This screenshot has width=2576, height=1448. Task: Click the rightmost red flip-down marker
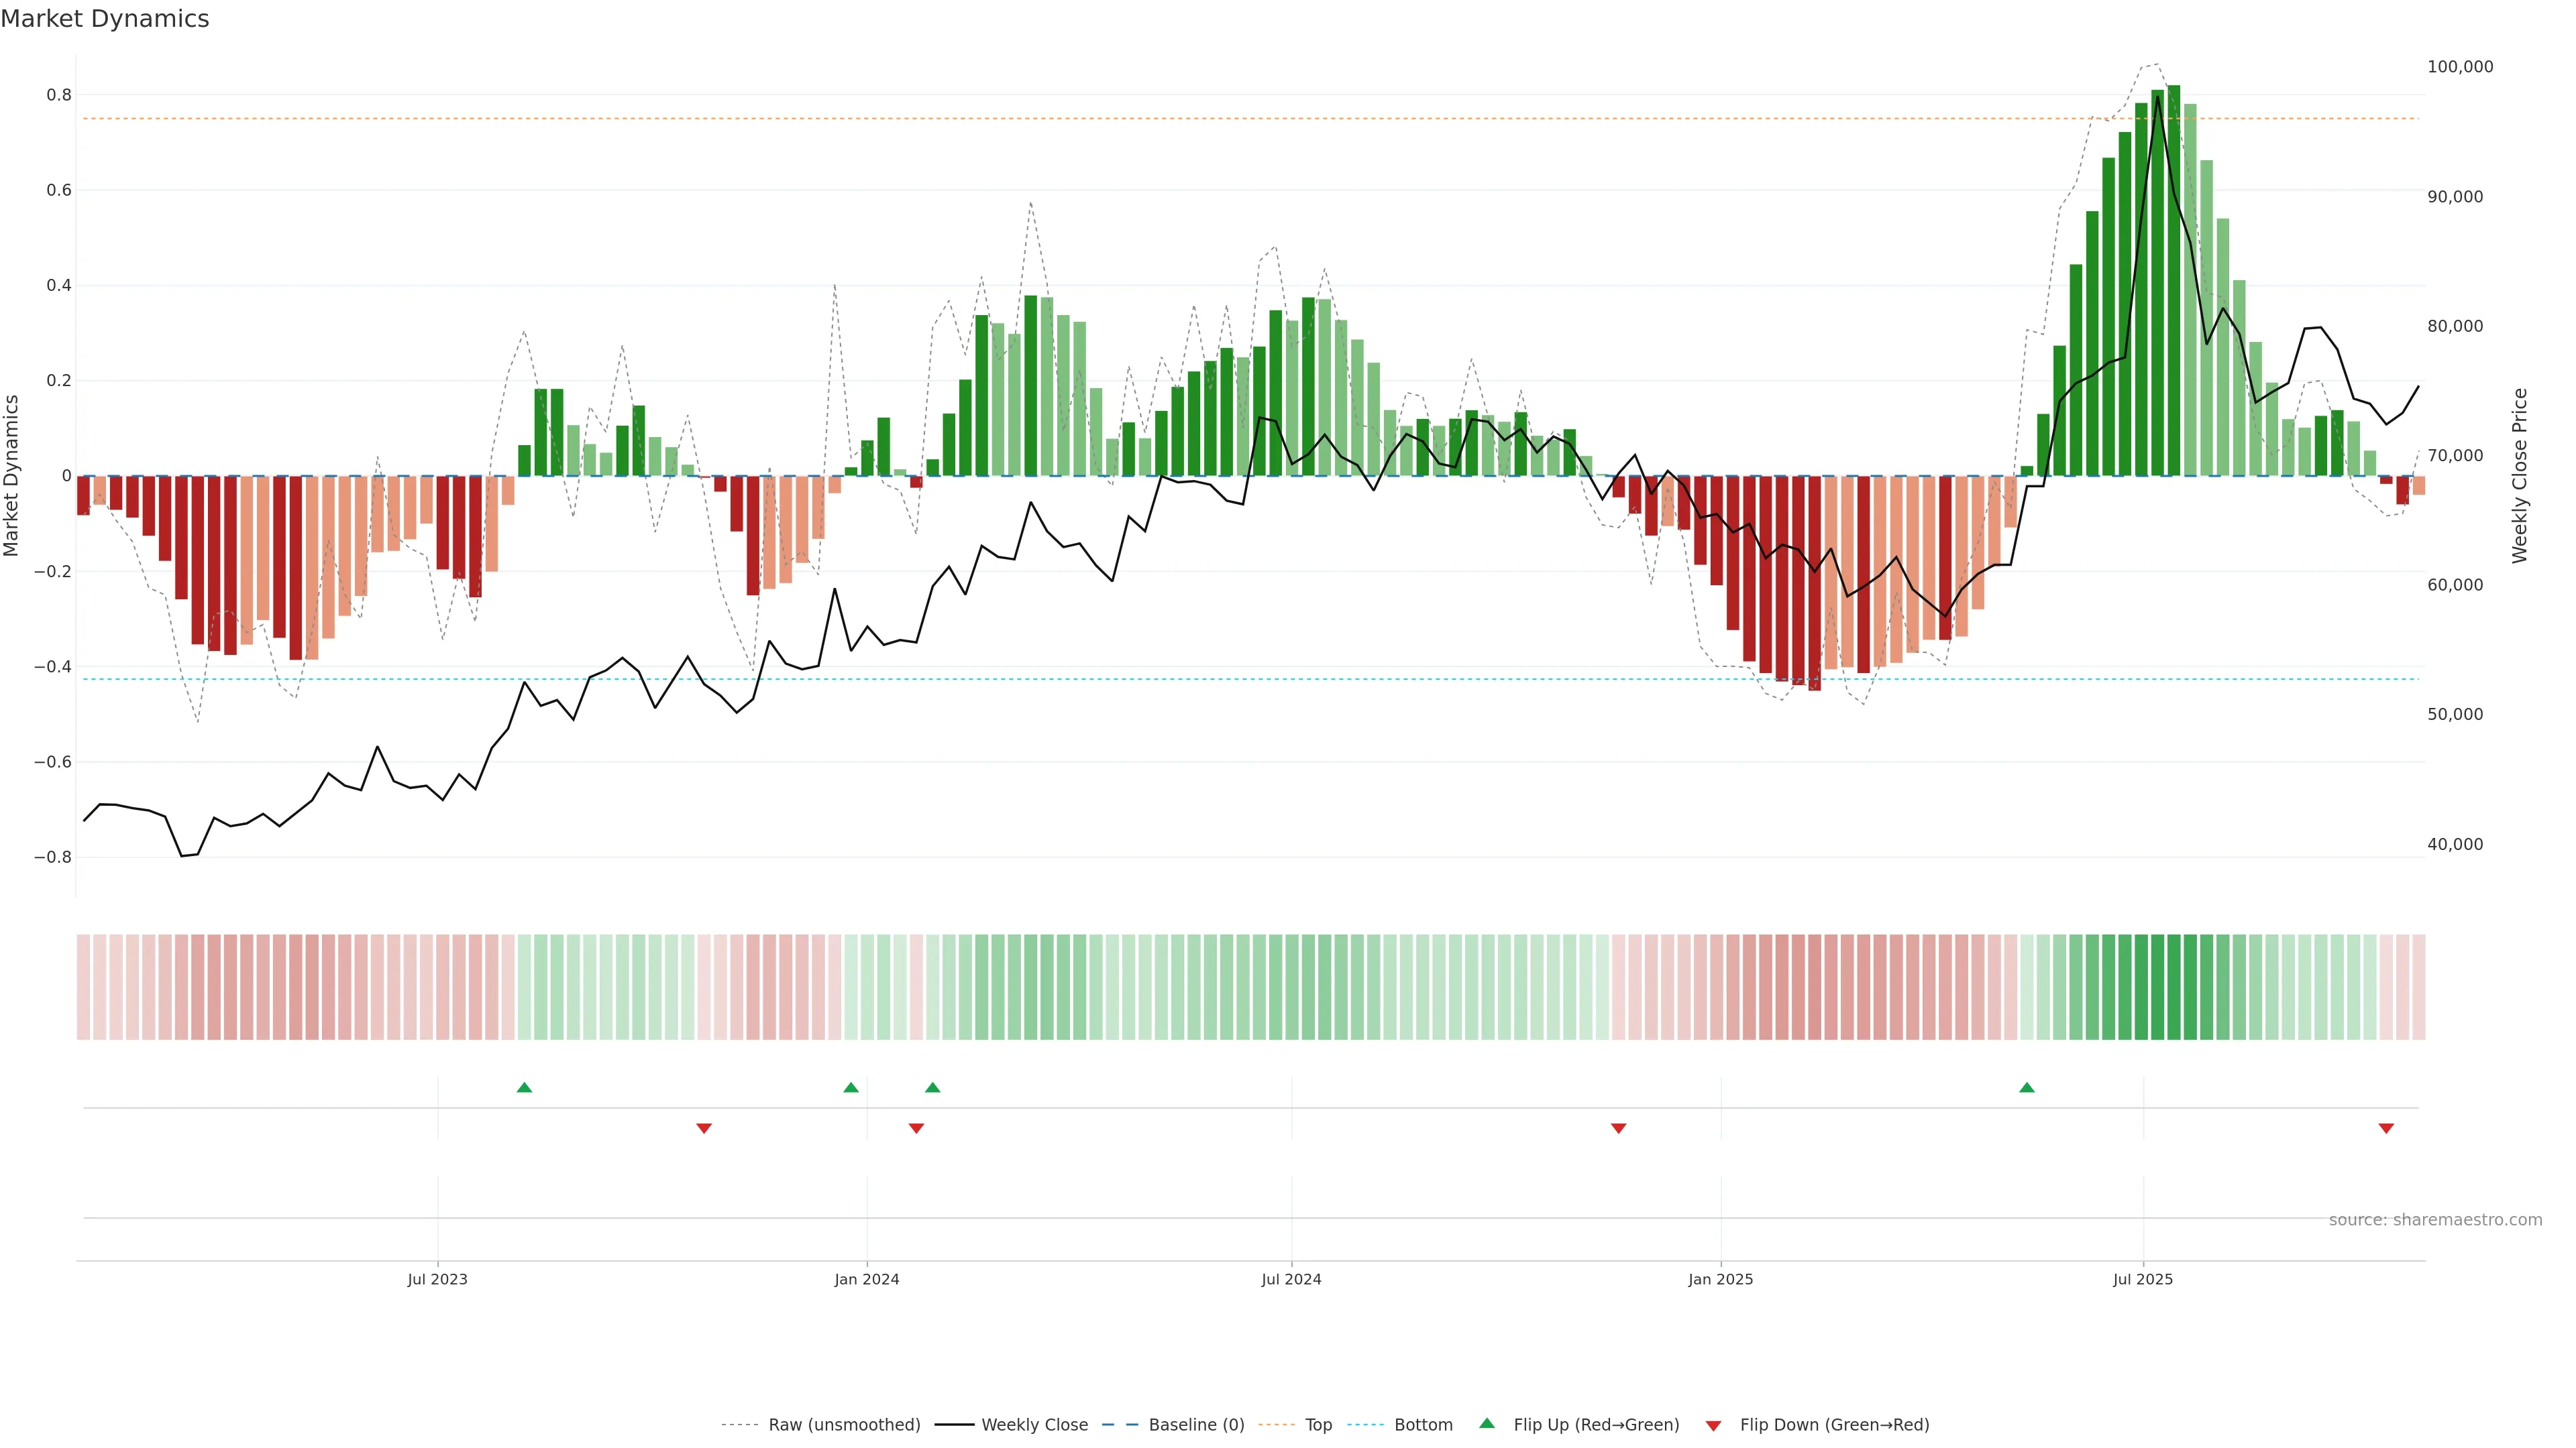pyautogui.click(x=2386, y=1128)
